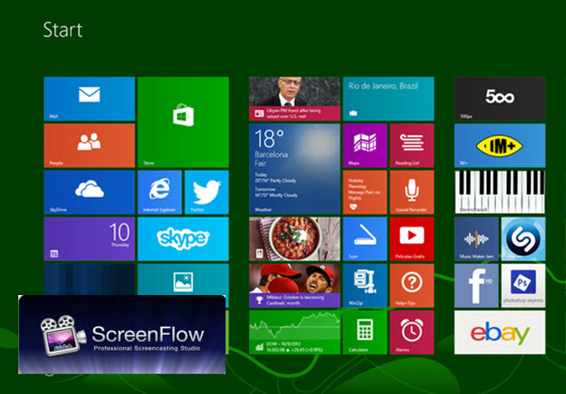Open the Travel tile Rio de Janeiro

(389, 99)
